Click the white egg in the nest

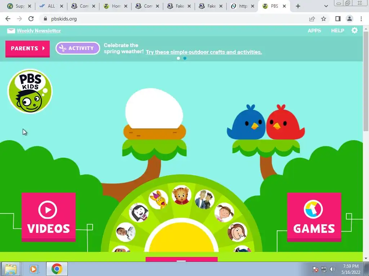tap(154, 109)
